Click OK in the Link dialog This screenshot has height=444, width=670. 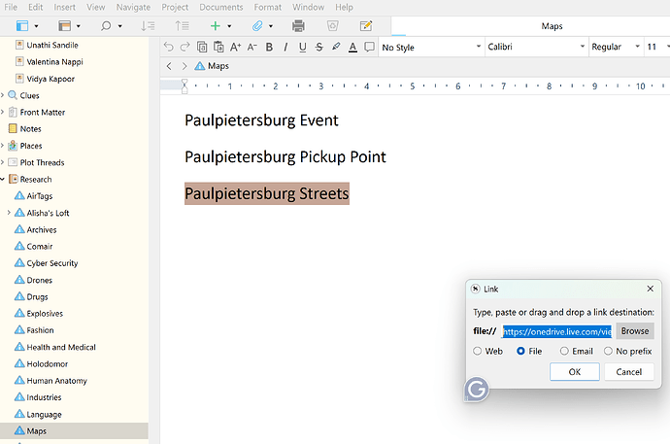point(575,372)
